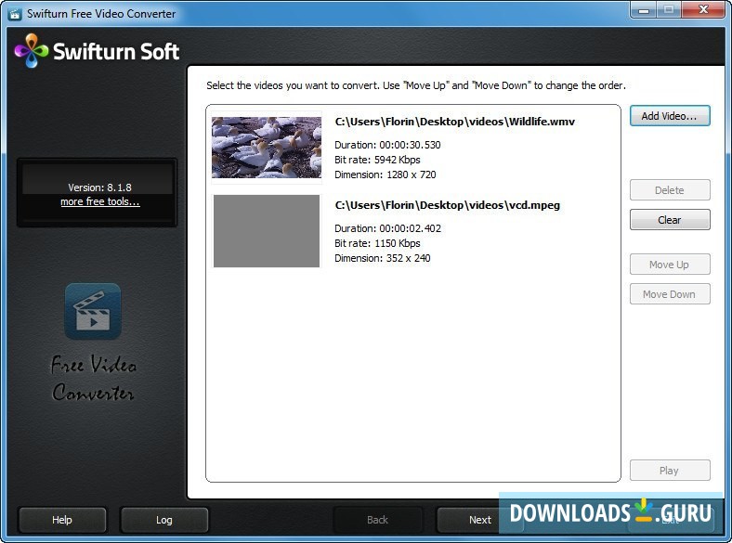Screen dimensions: 732x543
Task: Close the Swifturn Free Video Converter window
Action: coord(703,10)
